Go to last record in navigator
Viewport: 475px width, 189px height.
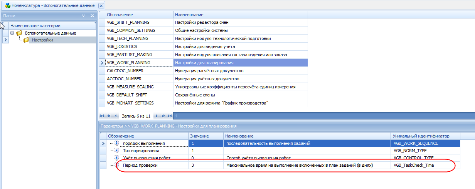170,116
